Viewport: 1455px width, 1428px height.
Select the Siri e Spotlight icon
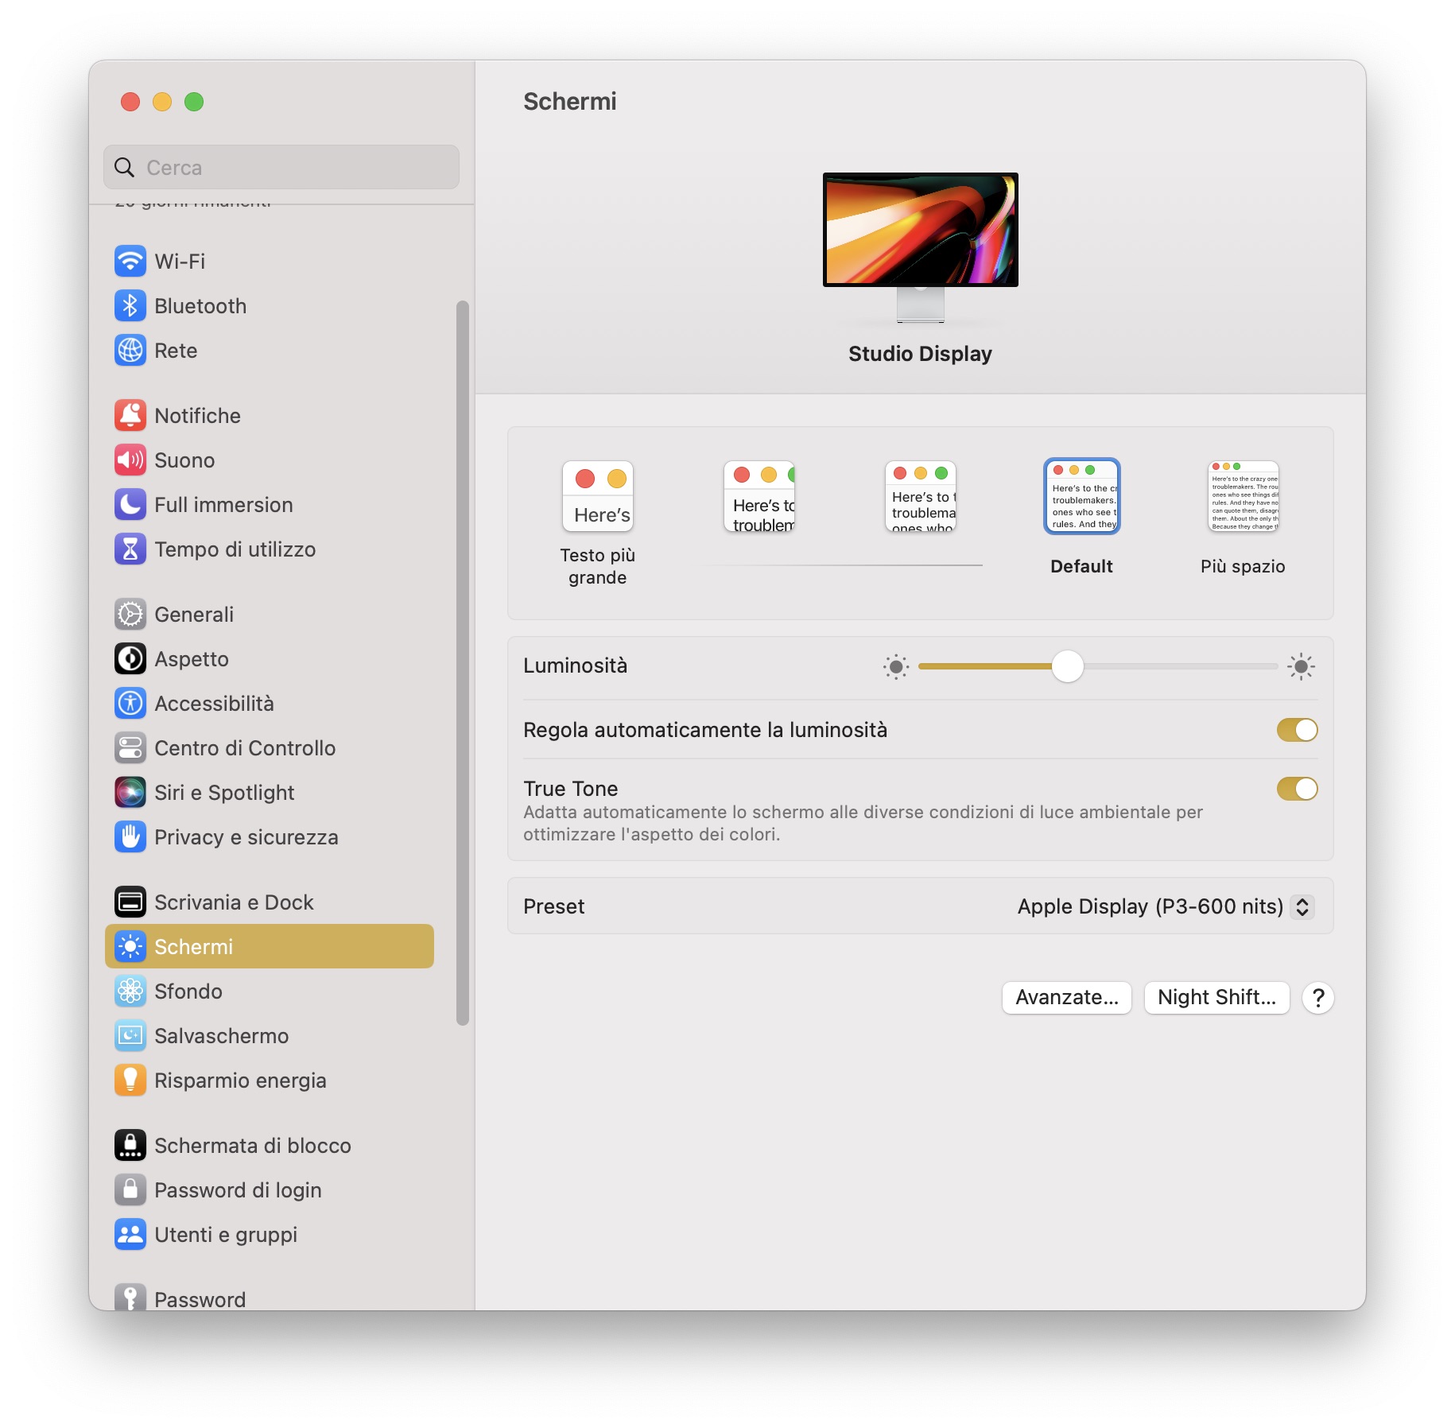coord(130,792)
